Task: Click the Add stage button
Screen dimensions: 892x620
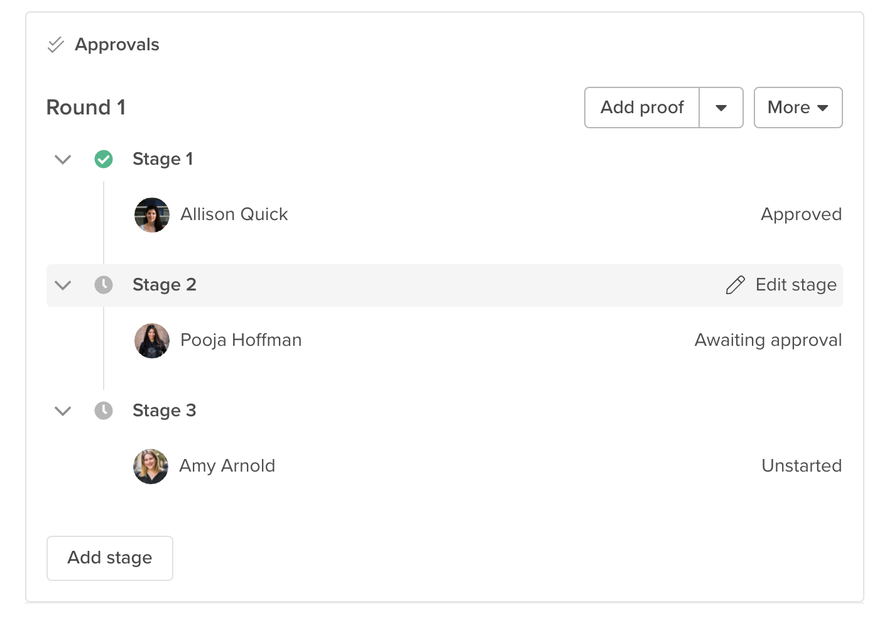Action: (x=110, y=558)
